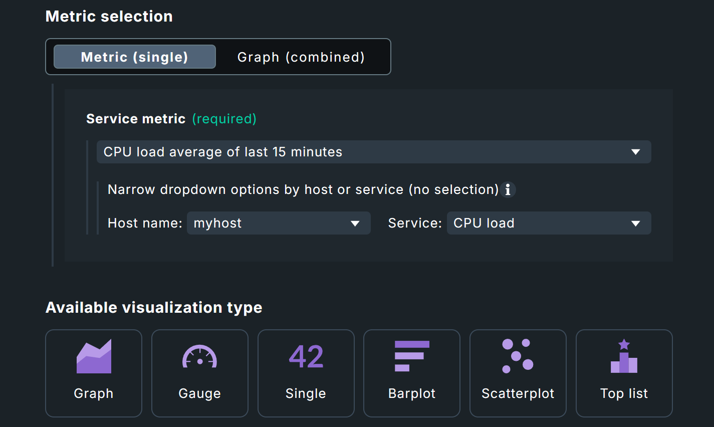Click the Top list visualization card
The image size is (714, 427).
(x=624, y=373)
